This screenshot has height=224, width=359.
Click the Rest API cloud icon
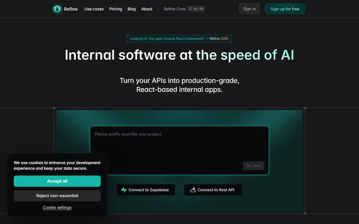(193, 190)
